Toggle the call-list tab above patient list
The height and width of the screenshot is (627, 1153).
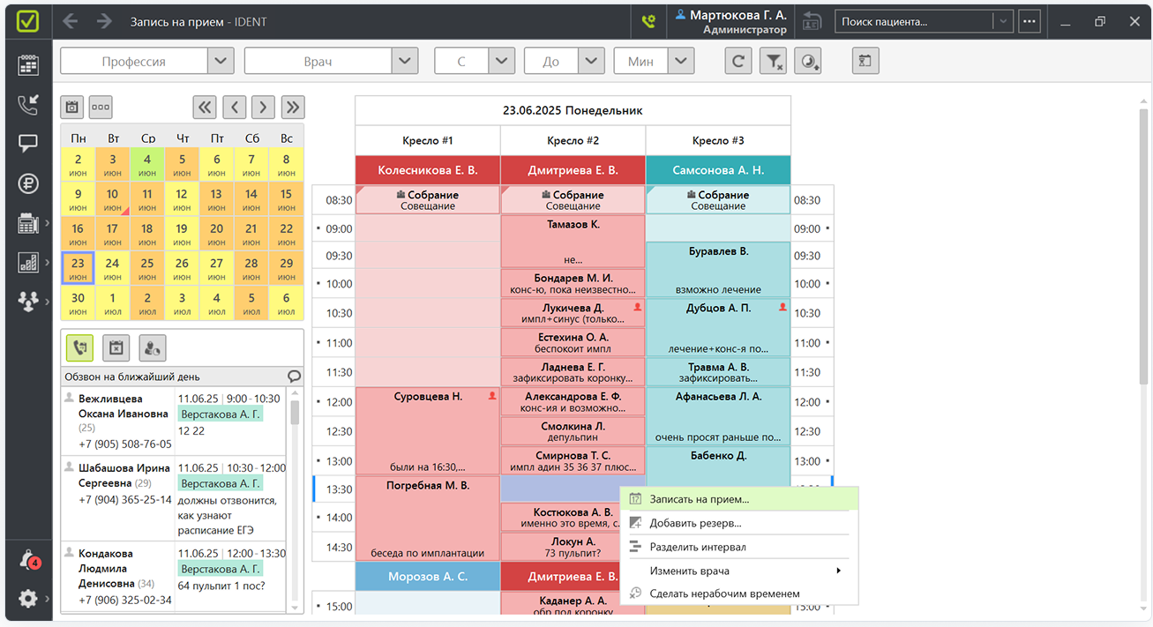(79, 348)
